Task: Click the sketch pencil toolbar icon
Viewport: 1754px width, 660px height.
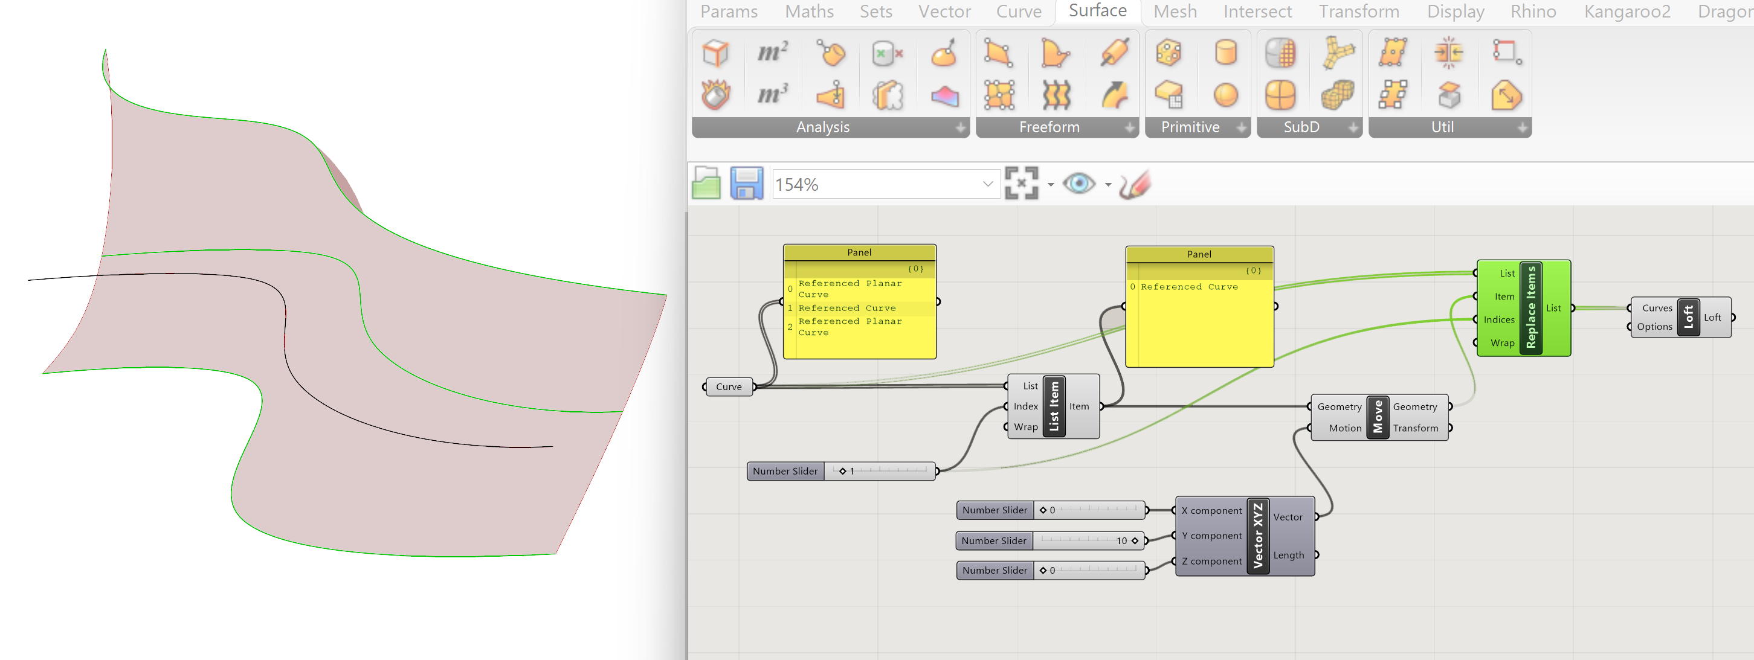Action: click(1134, 184)
